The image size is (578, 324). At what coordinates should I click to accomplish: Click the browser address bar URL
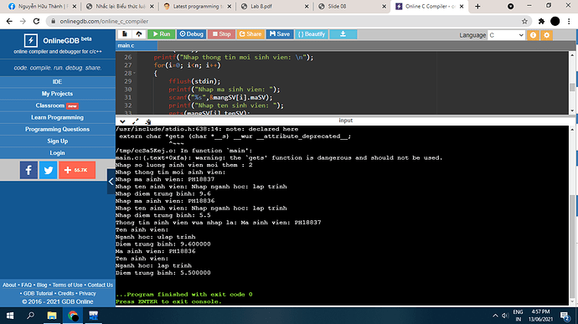(105, 22)
